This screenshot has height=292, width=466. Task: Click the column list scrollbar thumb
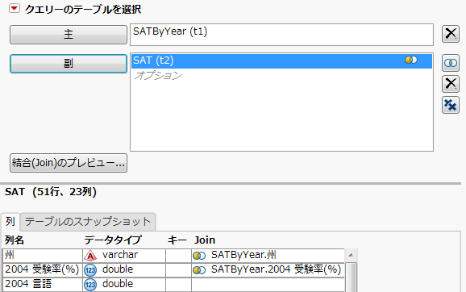click(351, 277)
